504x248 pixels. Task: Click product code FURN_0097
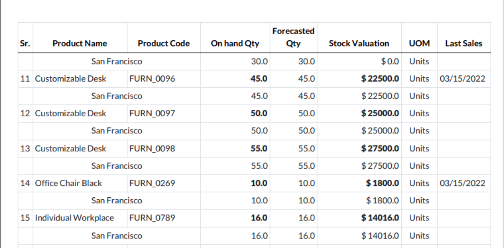[x=152, y=114]
